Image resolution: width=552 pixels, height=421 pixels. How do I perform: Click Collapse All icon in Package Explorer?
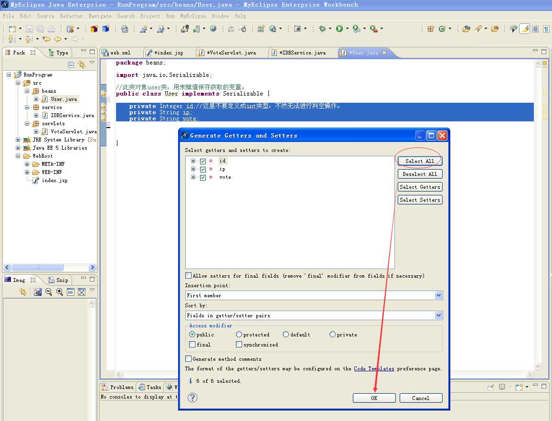click(x=71, y=65)
